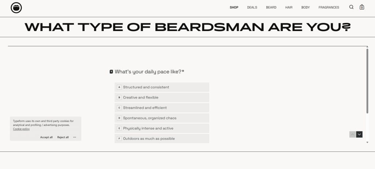Open FRAGRANCES in the navigation bar
The width and height of the screenshot is (375, 169).
[x=329, y=7]
